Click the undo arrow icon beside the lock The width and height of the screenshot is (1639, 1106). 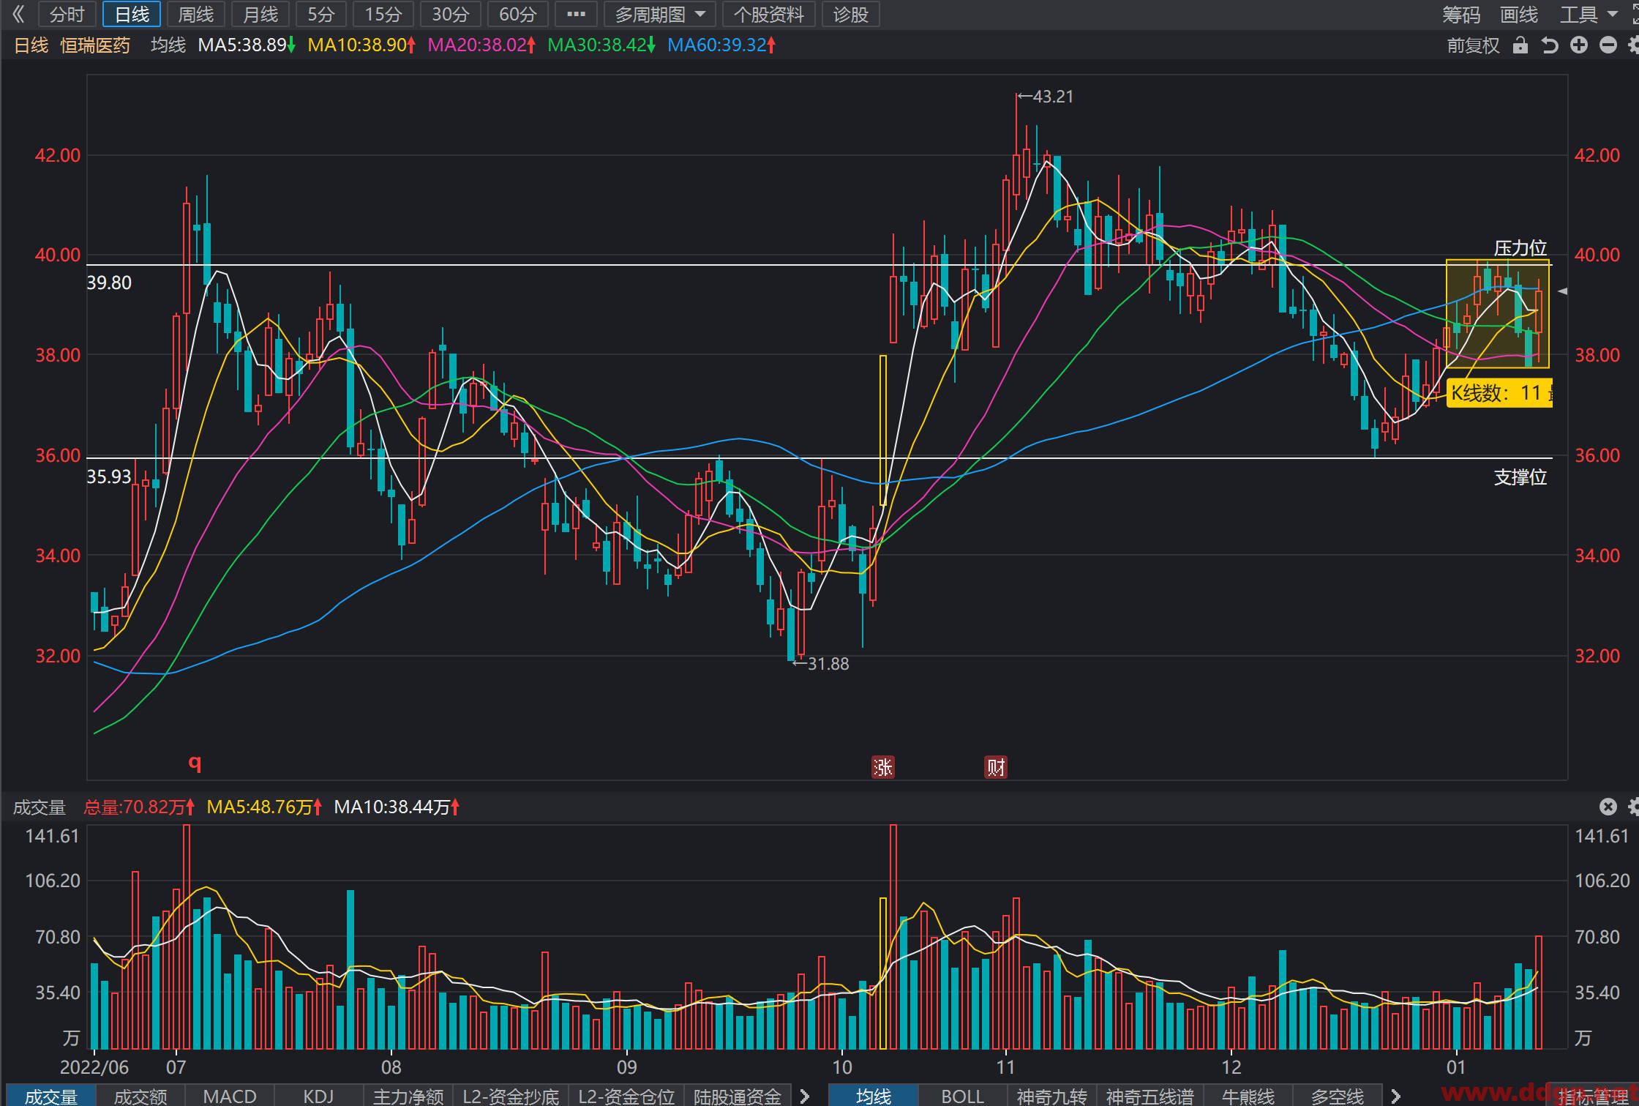1549,45
